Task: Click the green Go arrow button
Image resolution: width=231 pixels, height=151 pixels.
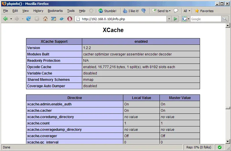Action: point(175,19)
